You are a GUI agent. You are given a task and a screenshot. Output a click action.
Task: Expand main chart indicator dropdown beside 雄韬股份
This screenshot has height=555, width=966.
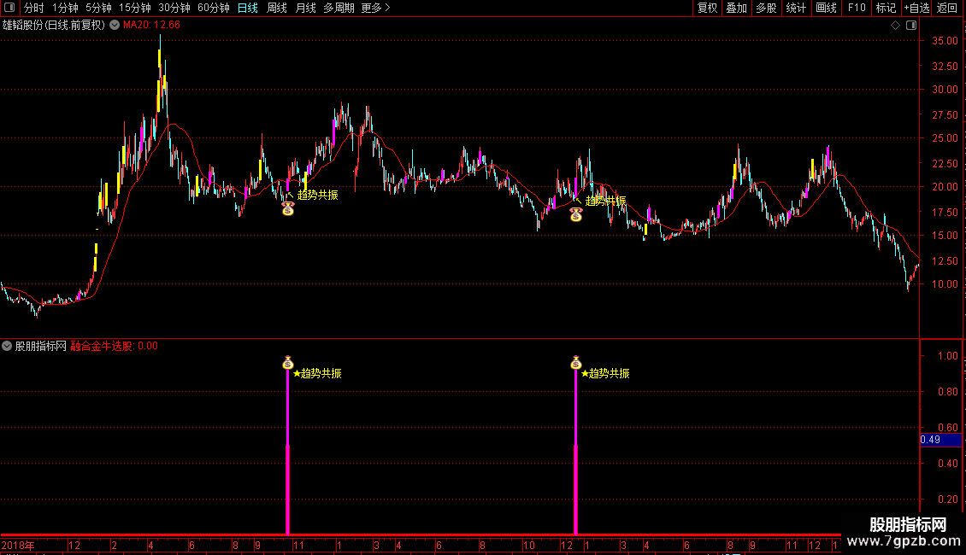click(115, 25)
